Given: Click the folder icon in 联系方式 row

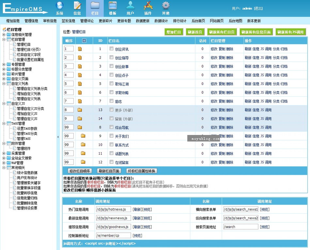Looking at the screenshot, I should click(x=83, y=144).
